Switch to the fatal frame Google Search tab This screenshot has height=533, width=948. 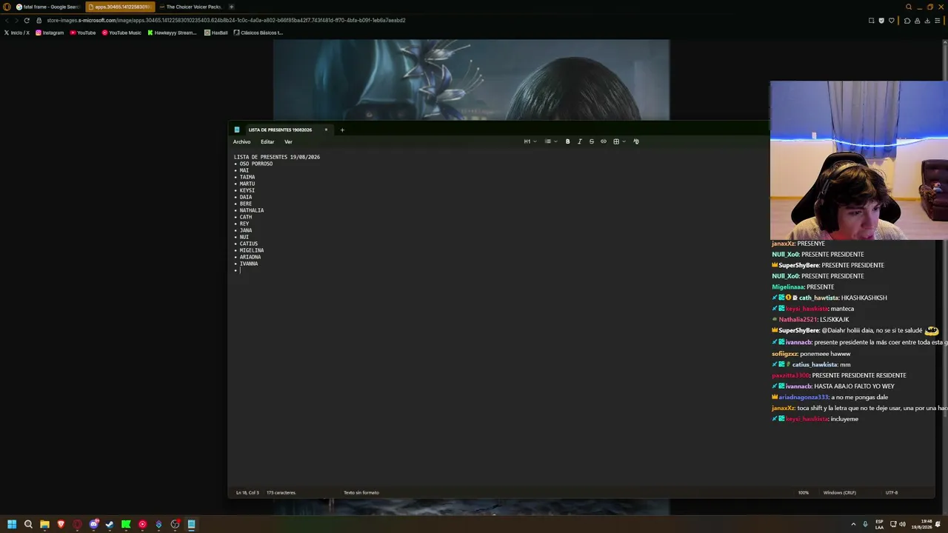click(x=48, y=7)
